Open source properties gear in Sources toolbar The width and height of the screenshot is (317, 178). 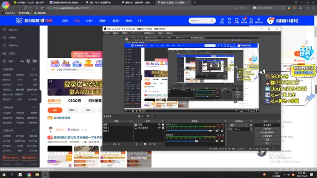145,144
